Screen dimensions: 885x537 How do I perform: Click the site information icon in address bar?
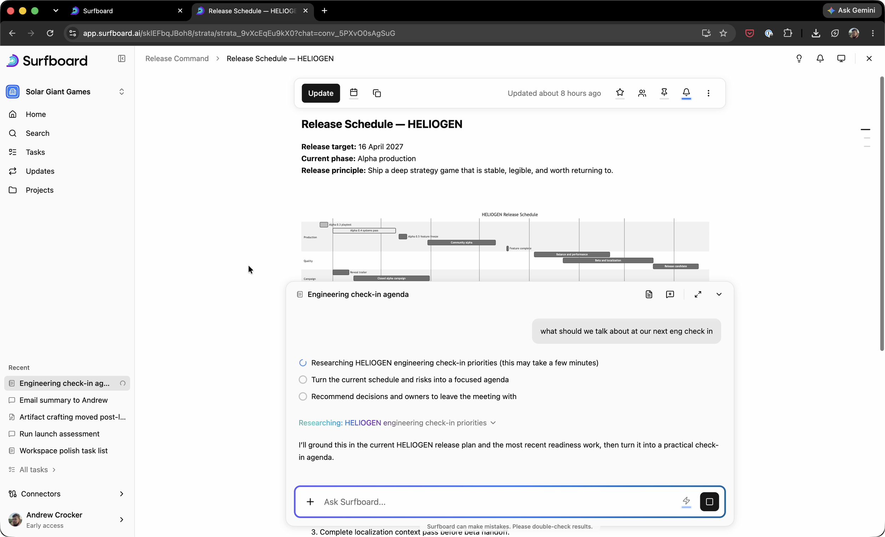pos(73,33)
